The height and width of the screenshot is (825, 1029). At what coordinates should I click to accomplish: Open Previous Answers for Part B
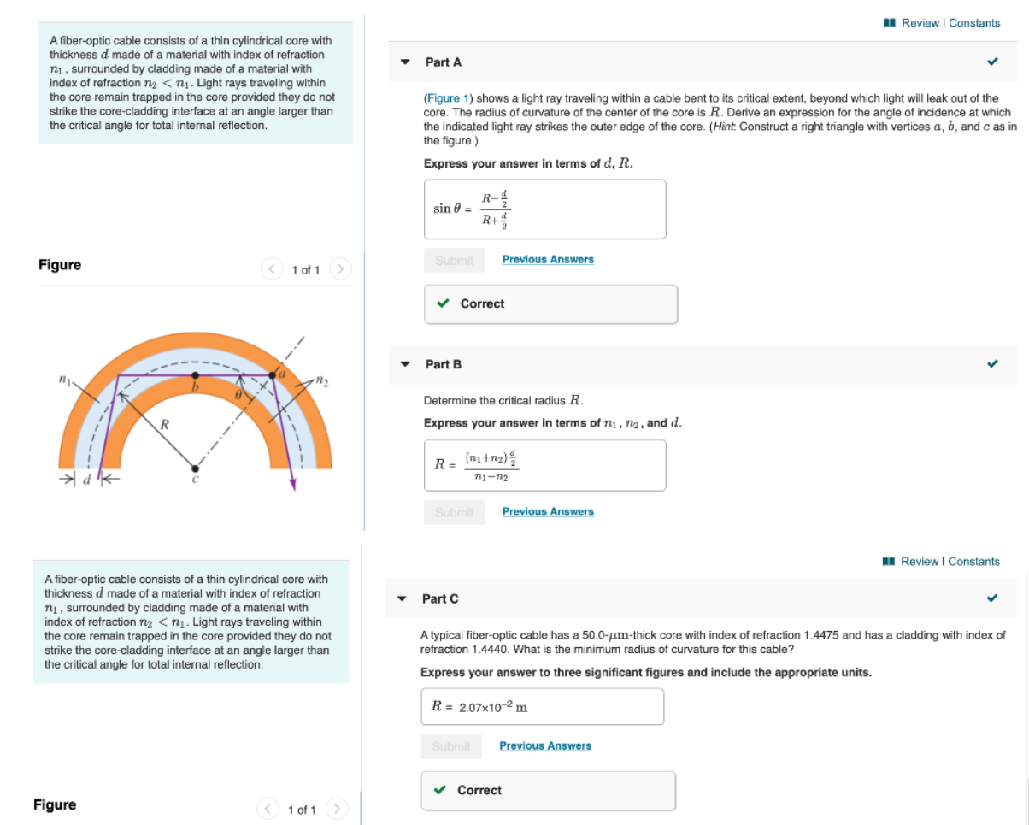548,511
